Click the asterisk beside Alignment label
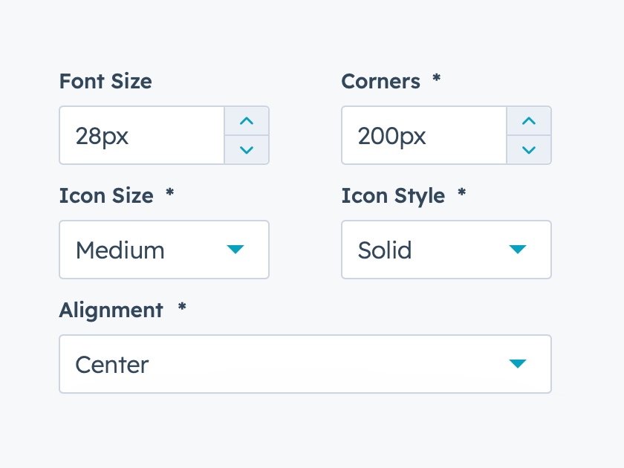Screen dimensions: 624x468 [182, 307]
